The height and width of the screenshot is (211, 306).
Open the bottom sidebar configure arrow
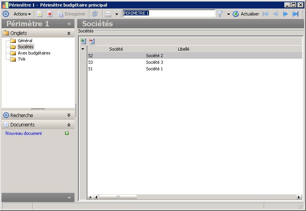pos(69,198)
